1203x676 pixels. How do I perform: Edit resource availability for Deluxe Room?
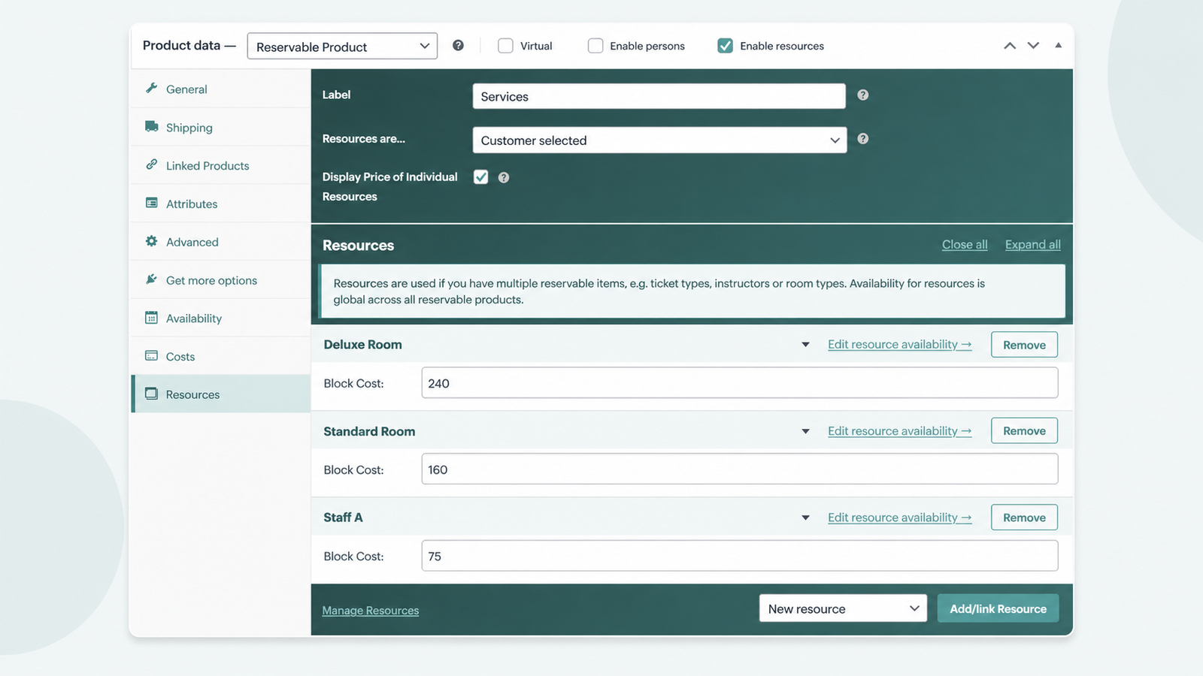(899, 345)
